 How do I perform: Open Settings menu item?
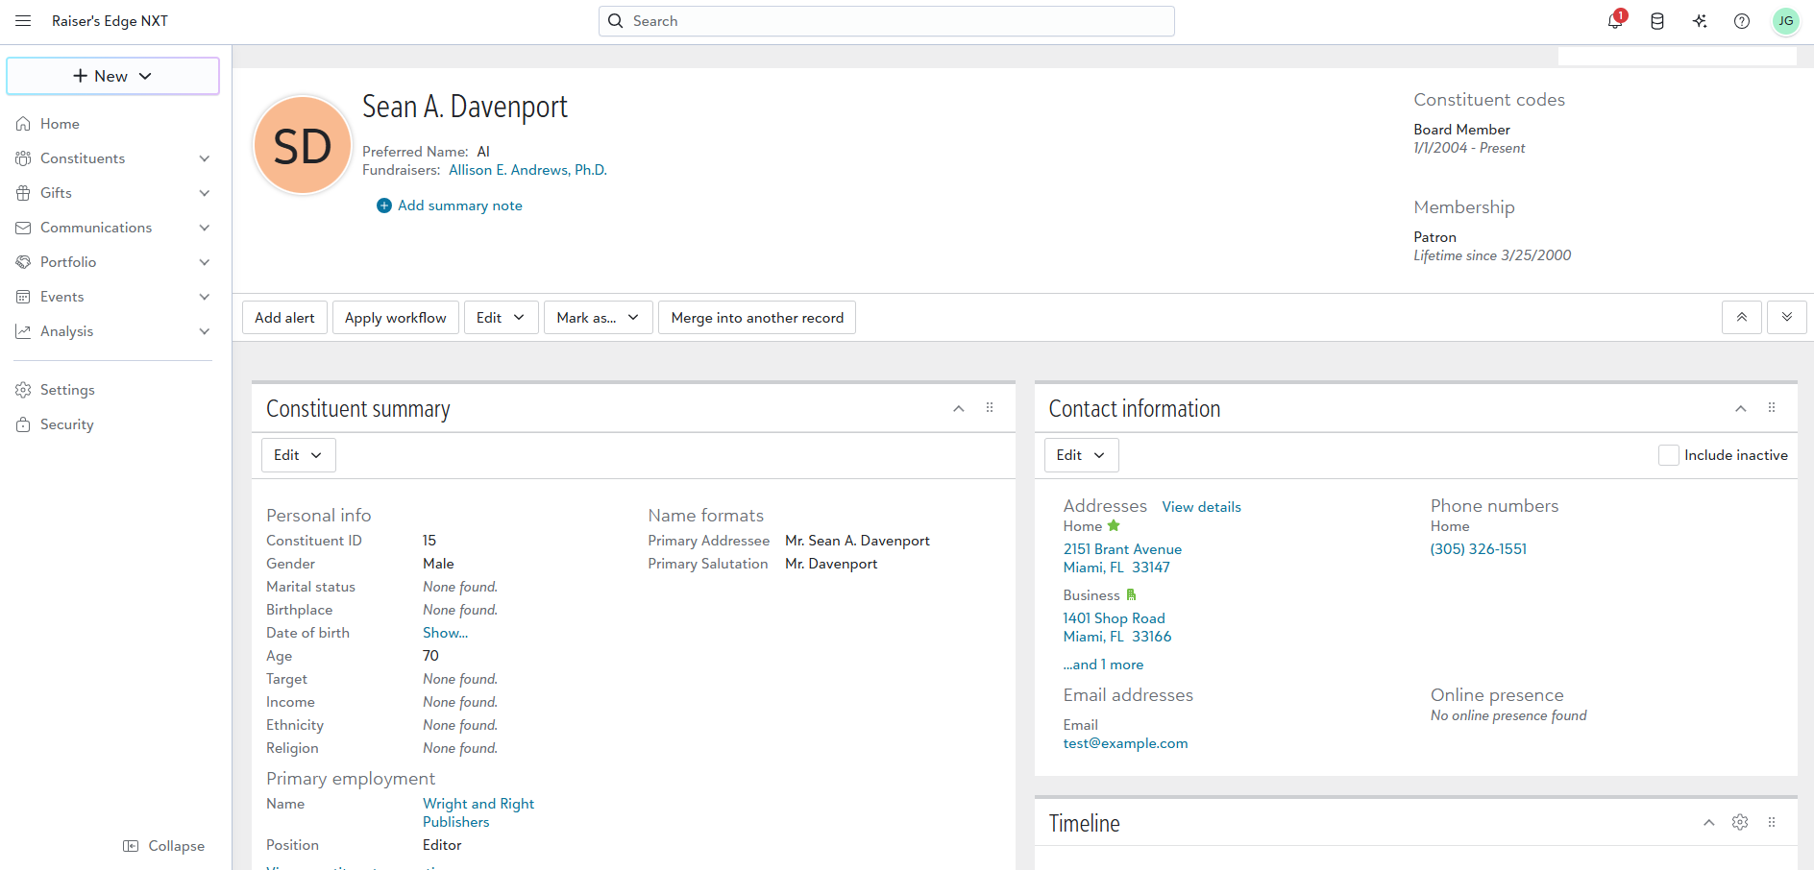[x=67, y=390]
